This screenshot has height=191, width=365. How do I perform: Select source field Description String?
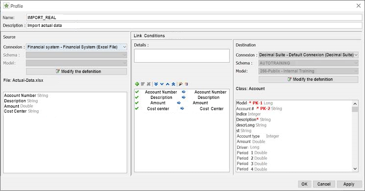21,101
